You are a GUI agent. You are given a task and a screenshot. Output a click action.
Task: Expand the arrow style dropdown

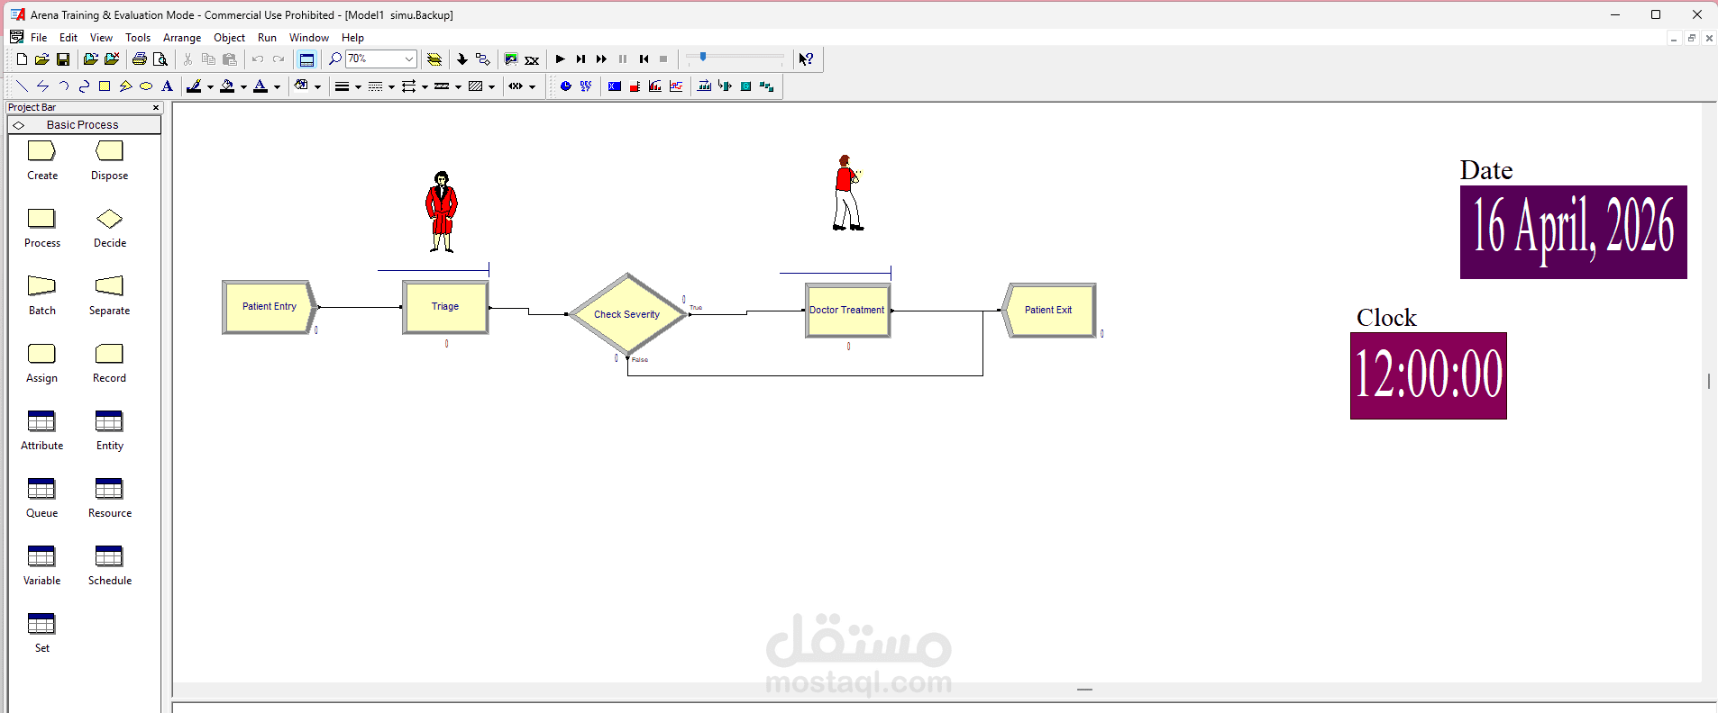(425, 87)
